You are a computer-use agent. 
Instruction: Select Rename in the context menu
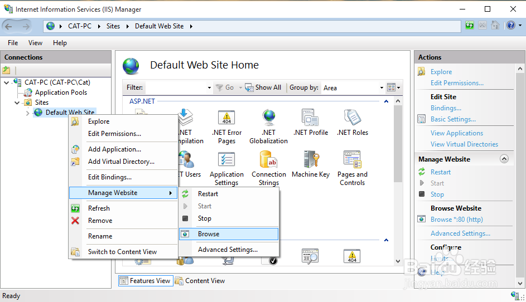coord(123,236)
